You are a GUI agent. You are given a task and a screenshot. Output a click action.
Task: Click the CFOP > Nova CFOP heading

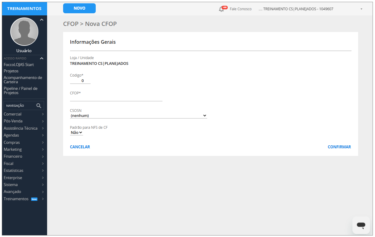(x=90, y=24)
